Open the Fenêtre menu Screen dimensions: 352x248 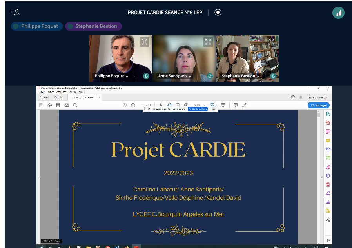(x=73, y=92)
